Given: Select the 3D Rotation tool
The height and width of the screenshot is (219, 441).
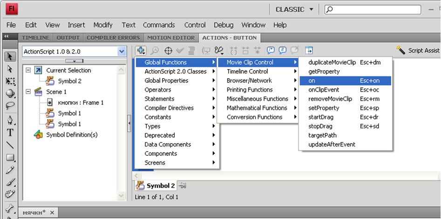Looking at the screenshot, I should pyautogui.click(x=10, y=93).
